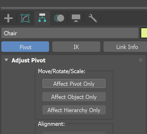
Task: Open the object color swatch
Action: (x=144, y=33)
